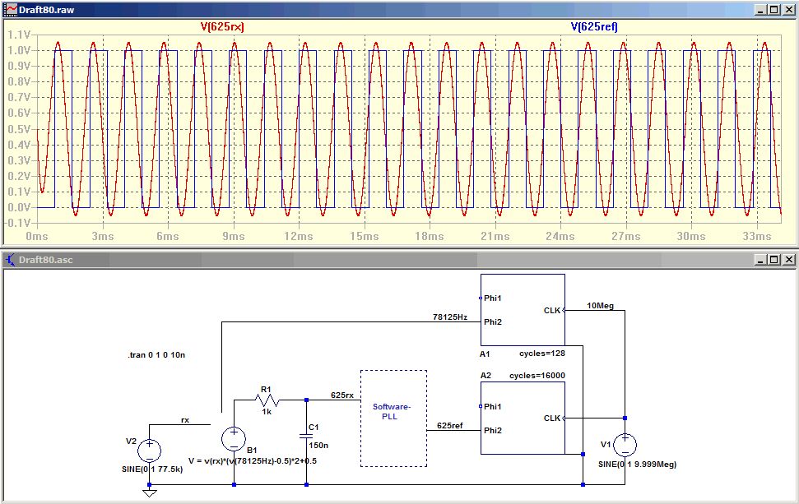This screenshot has width=799, height=504.
Task: Close the Draft80.asc schematic window
Action: click(x=788, y=260)
